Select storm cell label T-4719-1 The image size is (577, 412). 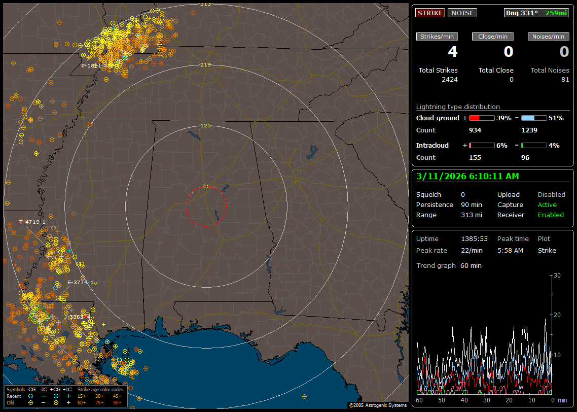coord(33,222)
